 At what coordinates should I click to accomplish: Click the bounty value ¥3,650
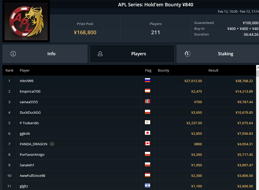[x=197, y=112]
